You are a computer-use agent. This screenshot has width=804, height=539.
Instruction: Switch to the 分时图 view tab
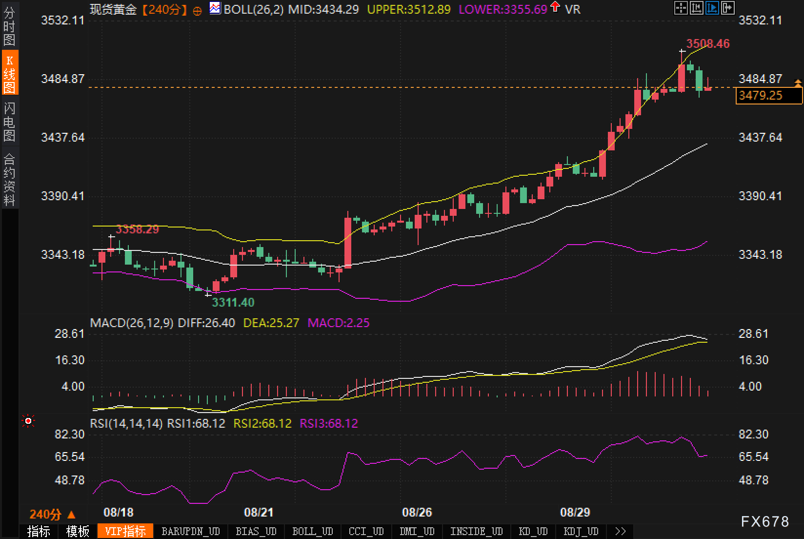pyautogui.click(x=9, y=26)
